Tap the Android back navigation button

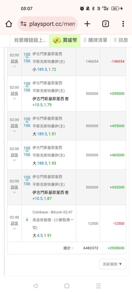pyautogui.click(x=35, y=286)
